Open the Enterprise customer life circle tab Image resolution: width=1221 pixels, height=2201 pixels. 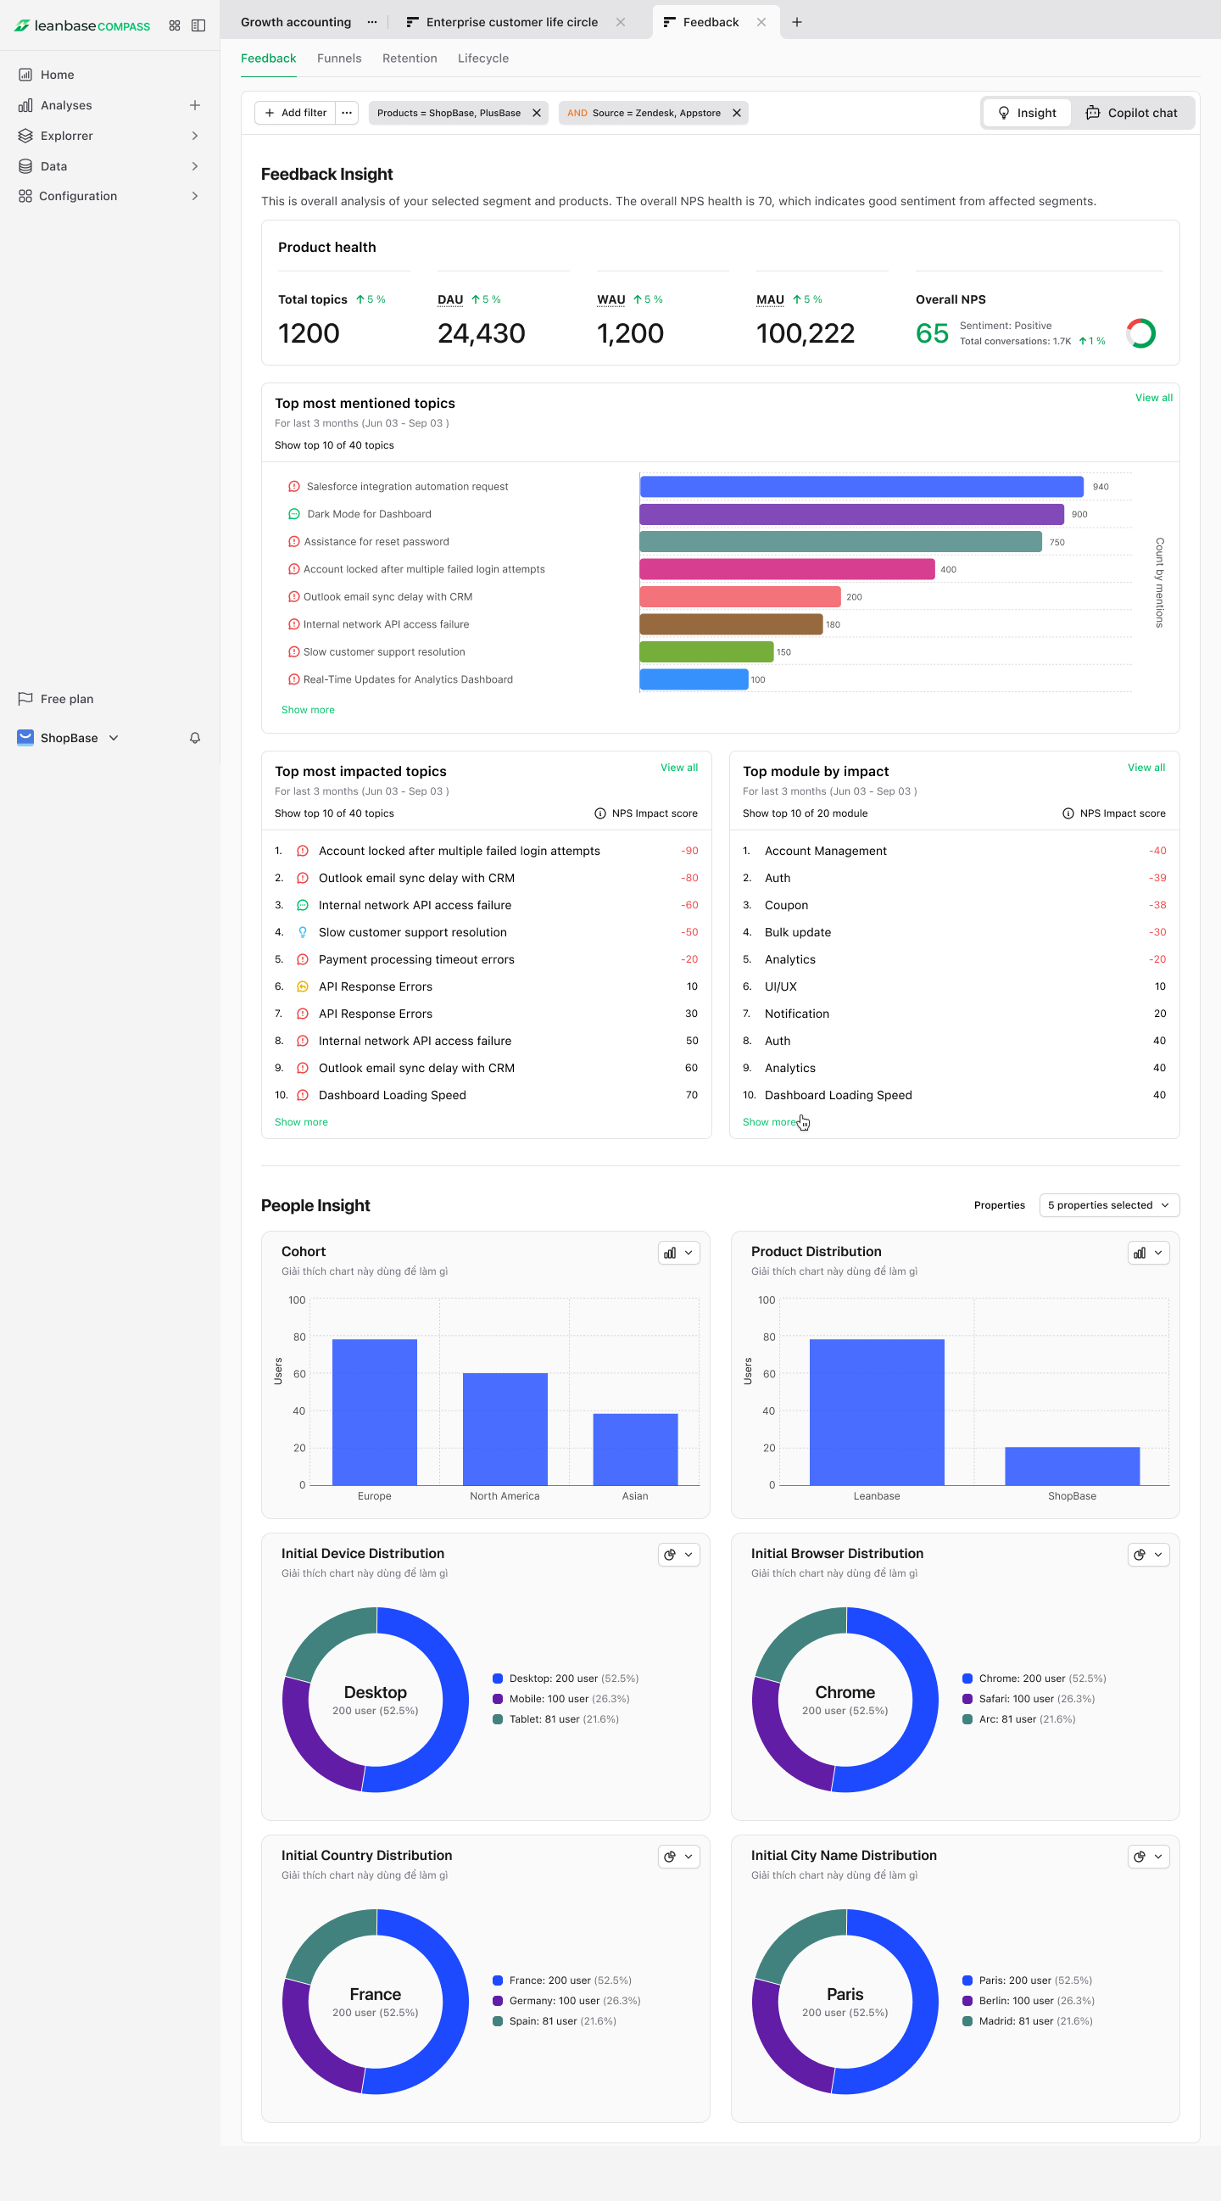point(511,22)
